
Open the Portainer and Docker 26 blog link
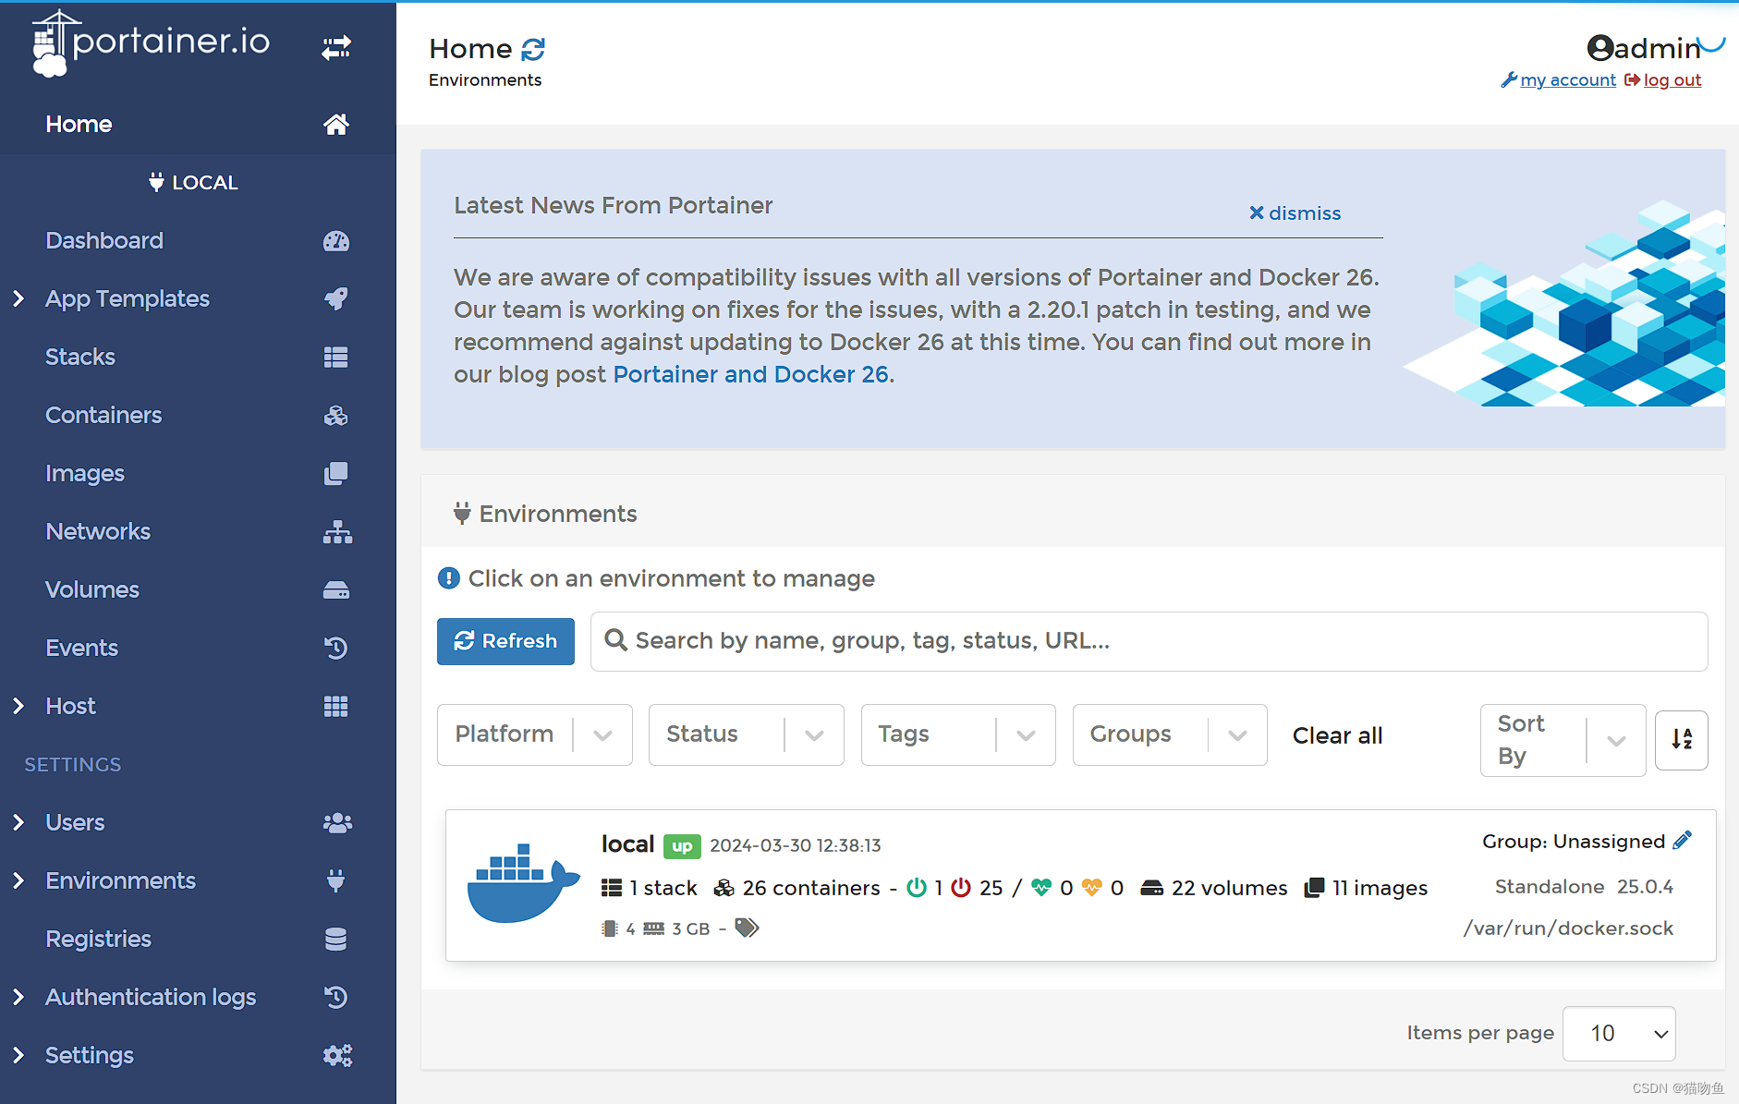(751, 374)
